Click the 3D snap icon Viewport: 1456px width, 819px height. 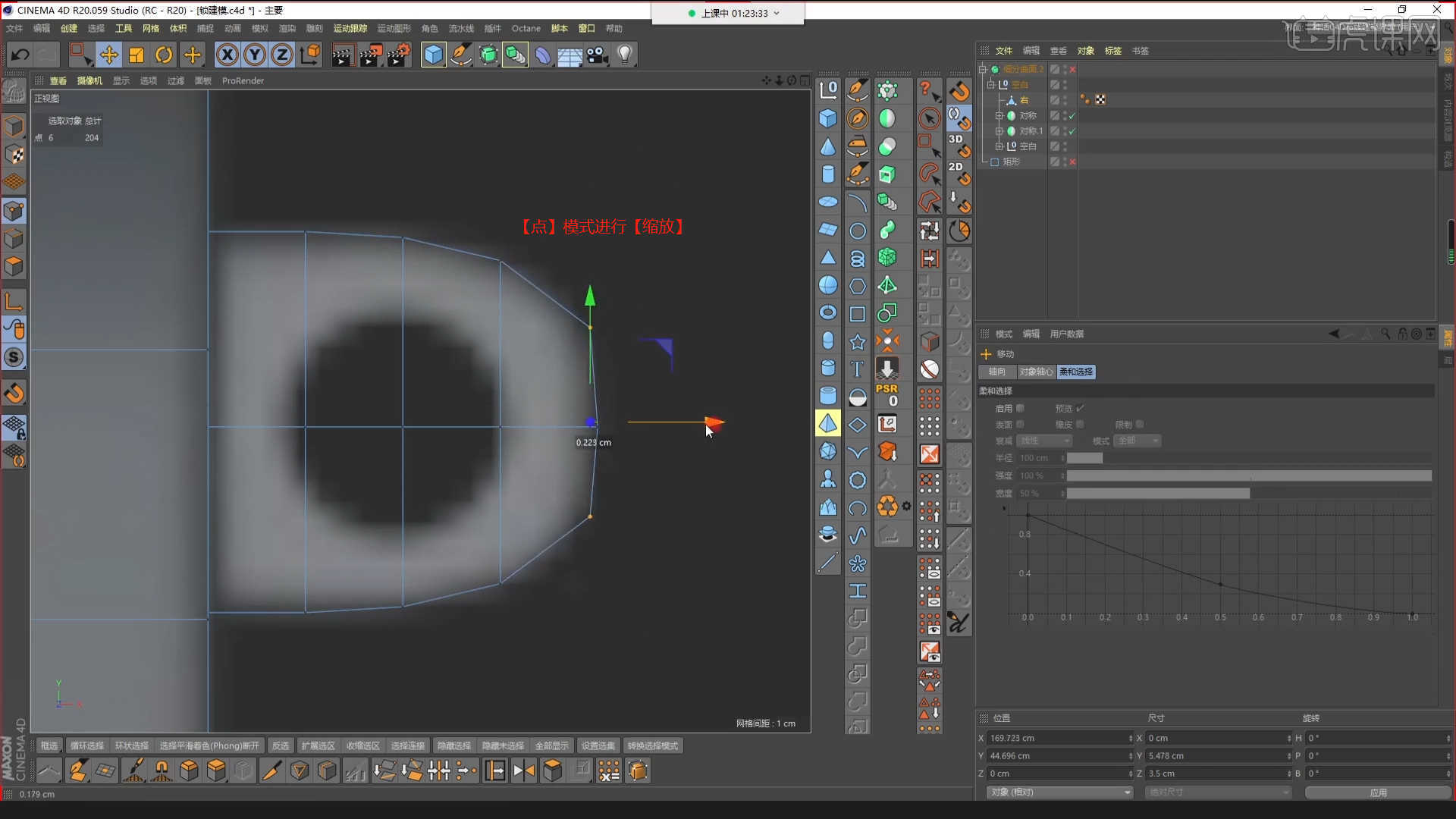[x=959, y=145]
